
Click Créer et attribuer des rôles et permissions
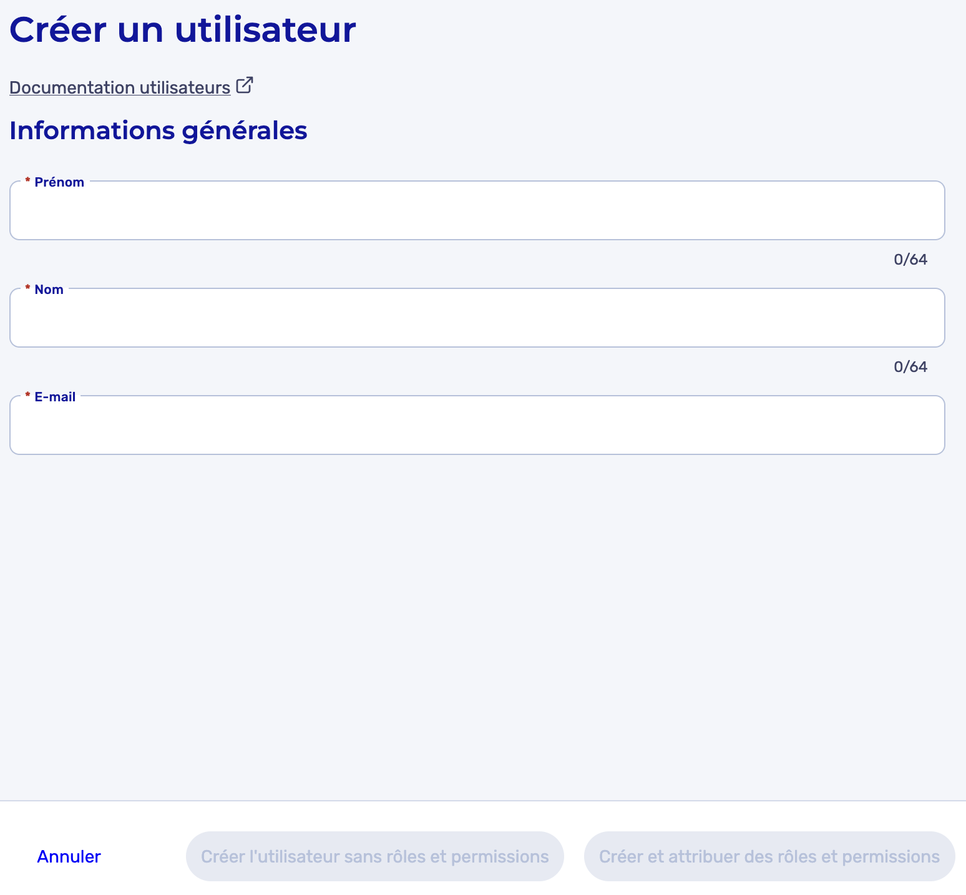tap(769, 856)
